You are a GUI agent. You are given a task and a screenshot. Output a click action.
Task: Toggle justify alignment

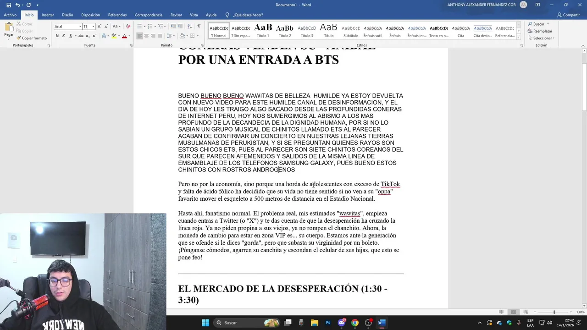pyautogui.click(x=160, y=36)
